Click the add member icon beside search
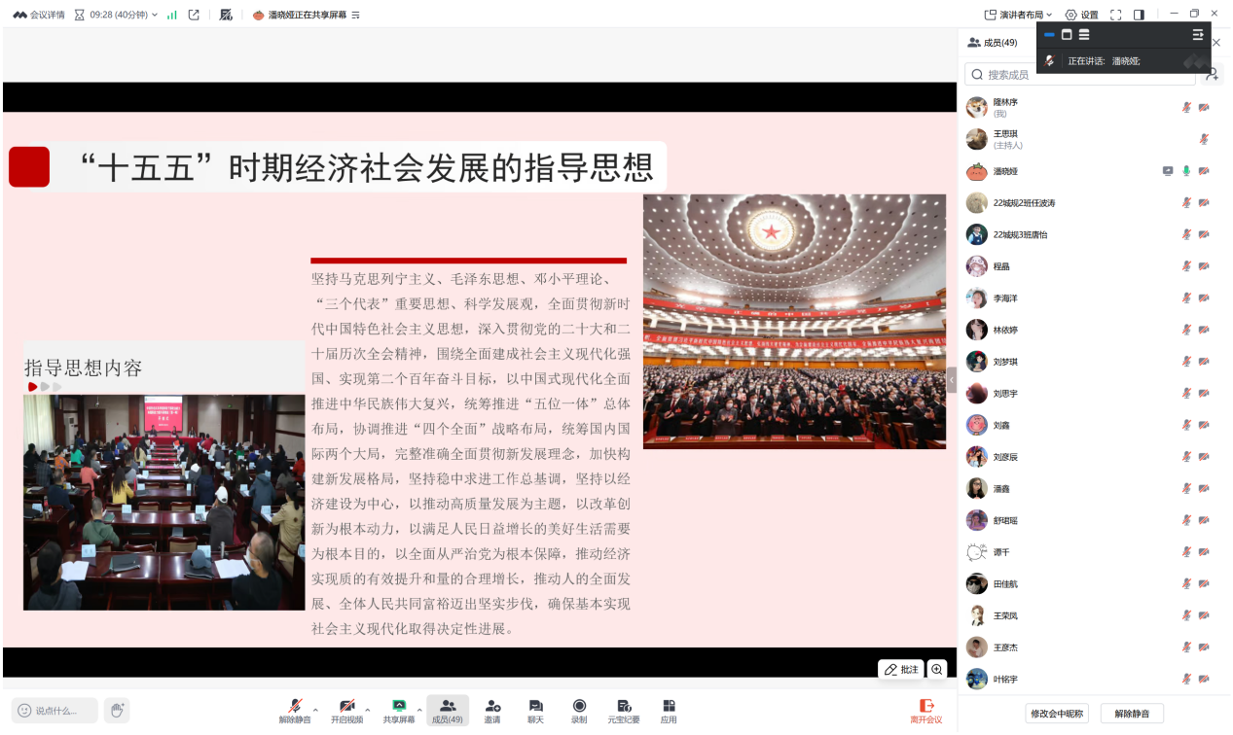The image size is (1233, 735). [1212, 74]
